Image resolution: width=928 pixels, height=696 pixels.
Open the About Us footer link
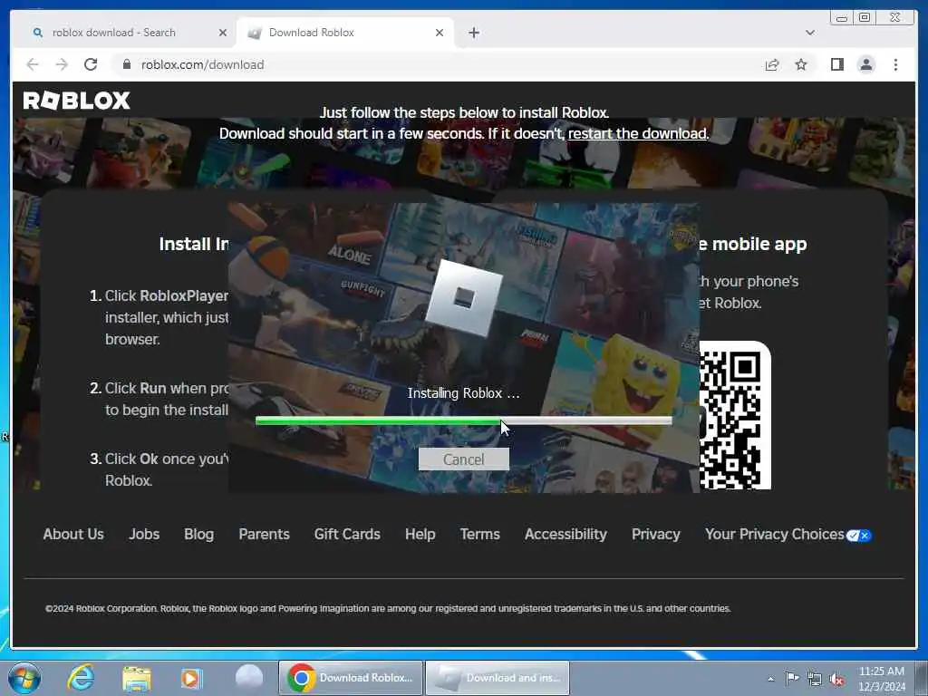click(73, 534)
